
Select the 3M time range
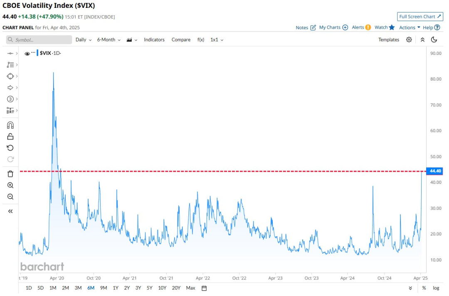78,288
